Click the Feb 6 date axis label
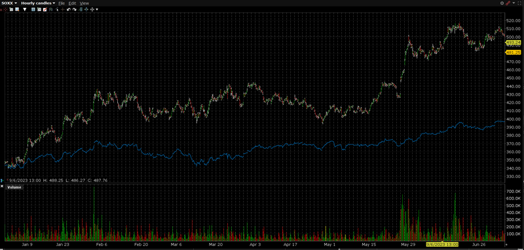Screen dimensions: 524x250 102,244
